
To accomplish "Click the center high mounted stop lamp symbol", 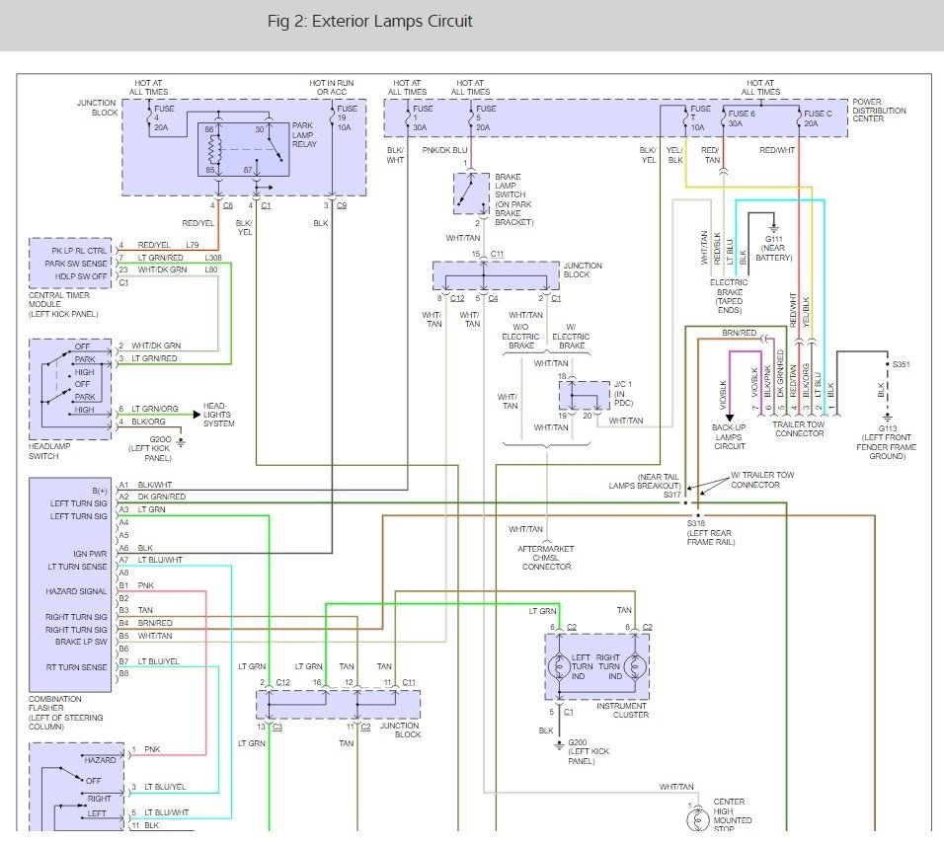I will pos(697,819).
